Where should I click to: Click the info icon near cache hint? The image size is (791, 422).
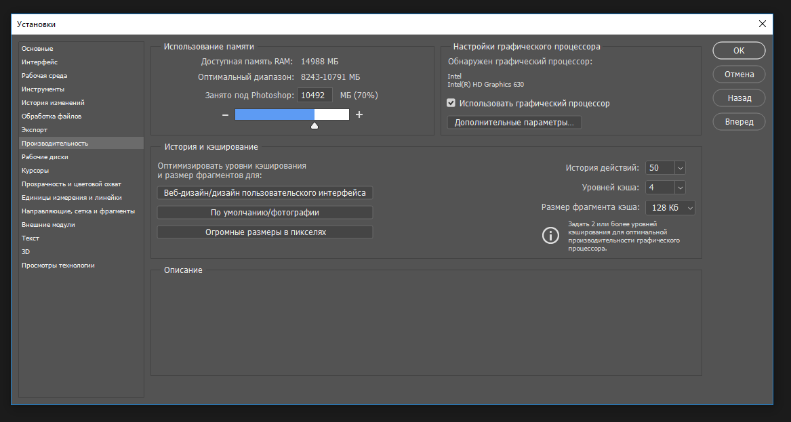pos(550,235)
